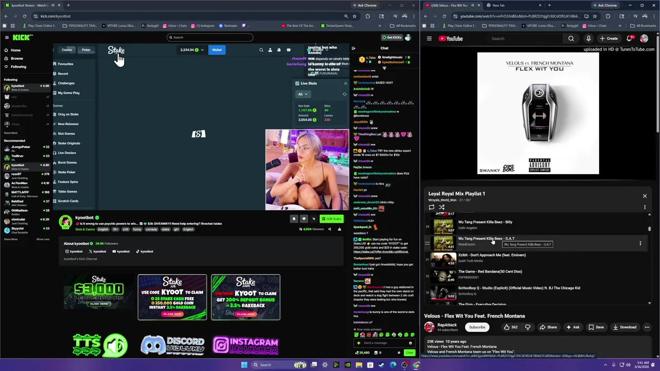Click Gift Subs button

332,218
